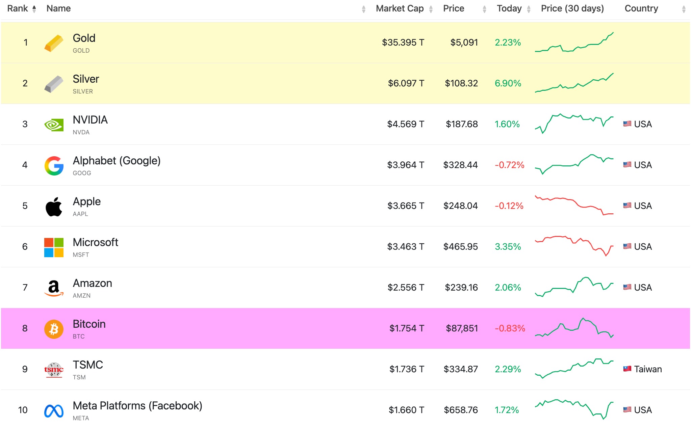Screen dimensions: 691x430
Task: View Silver 30-day price chart
Action: tap(574, 83)
